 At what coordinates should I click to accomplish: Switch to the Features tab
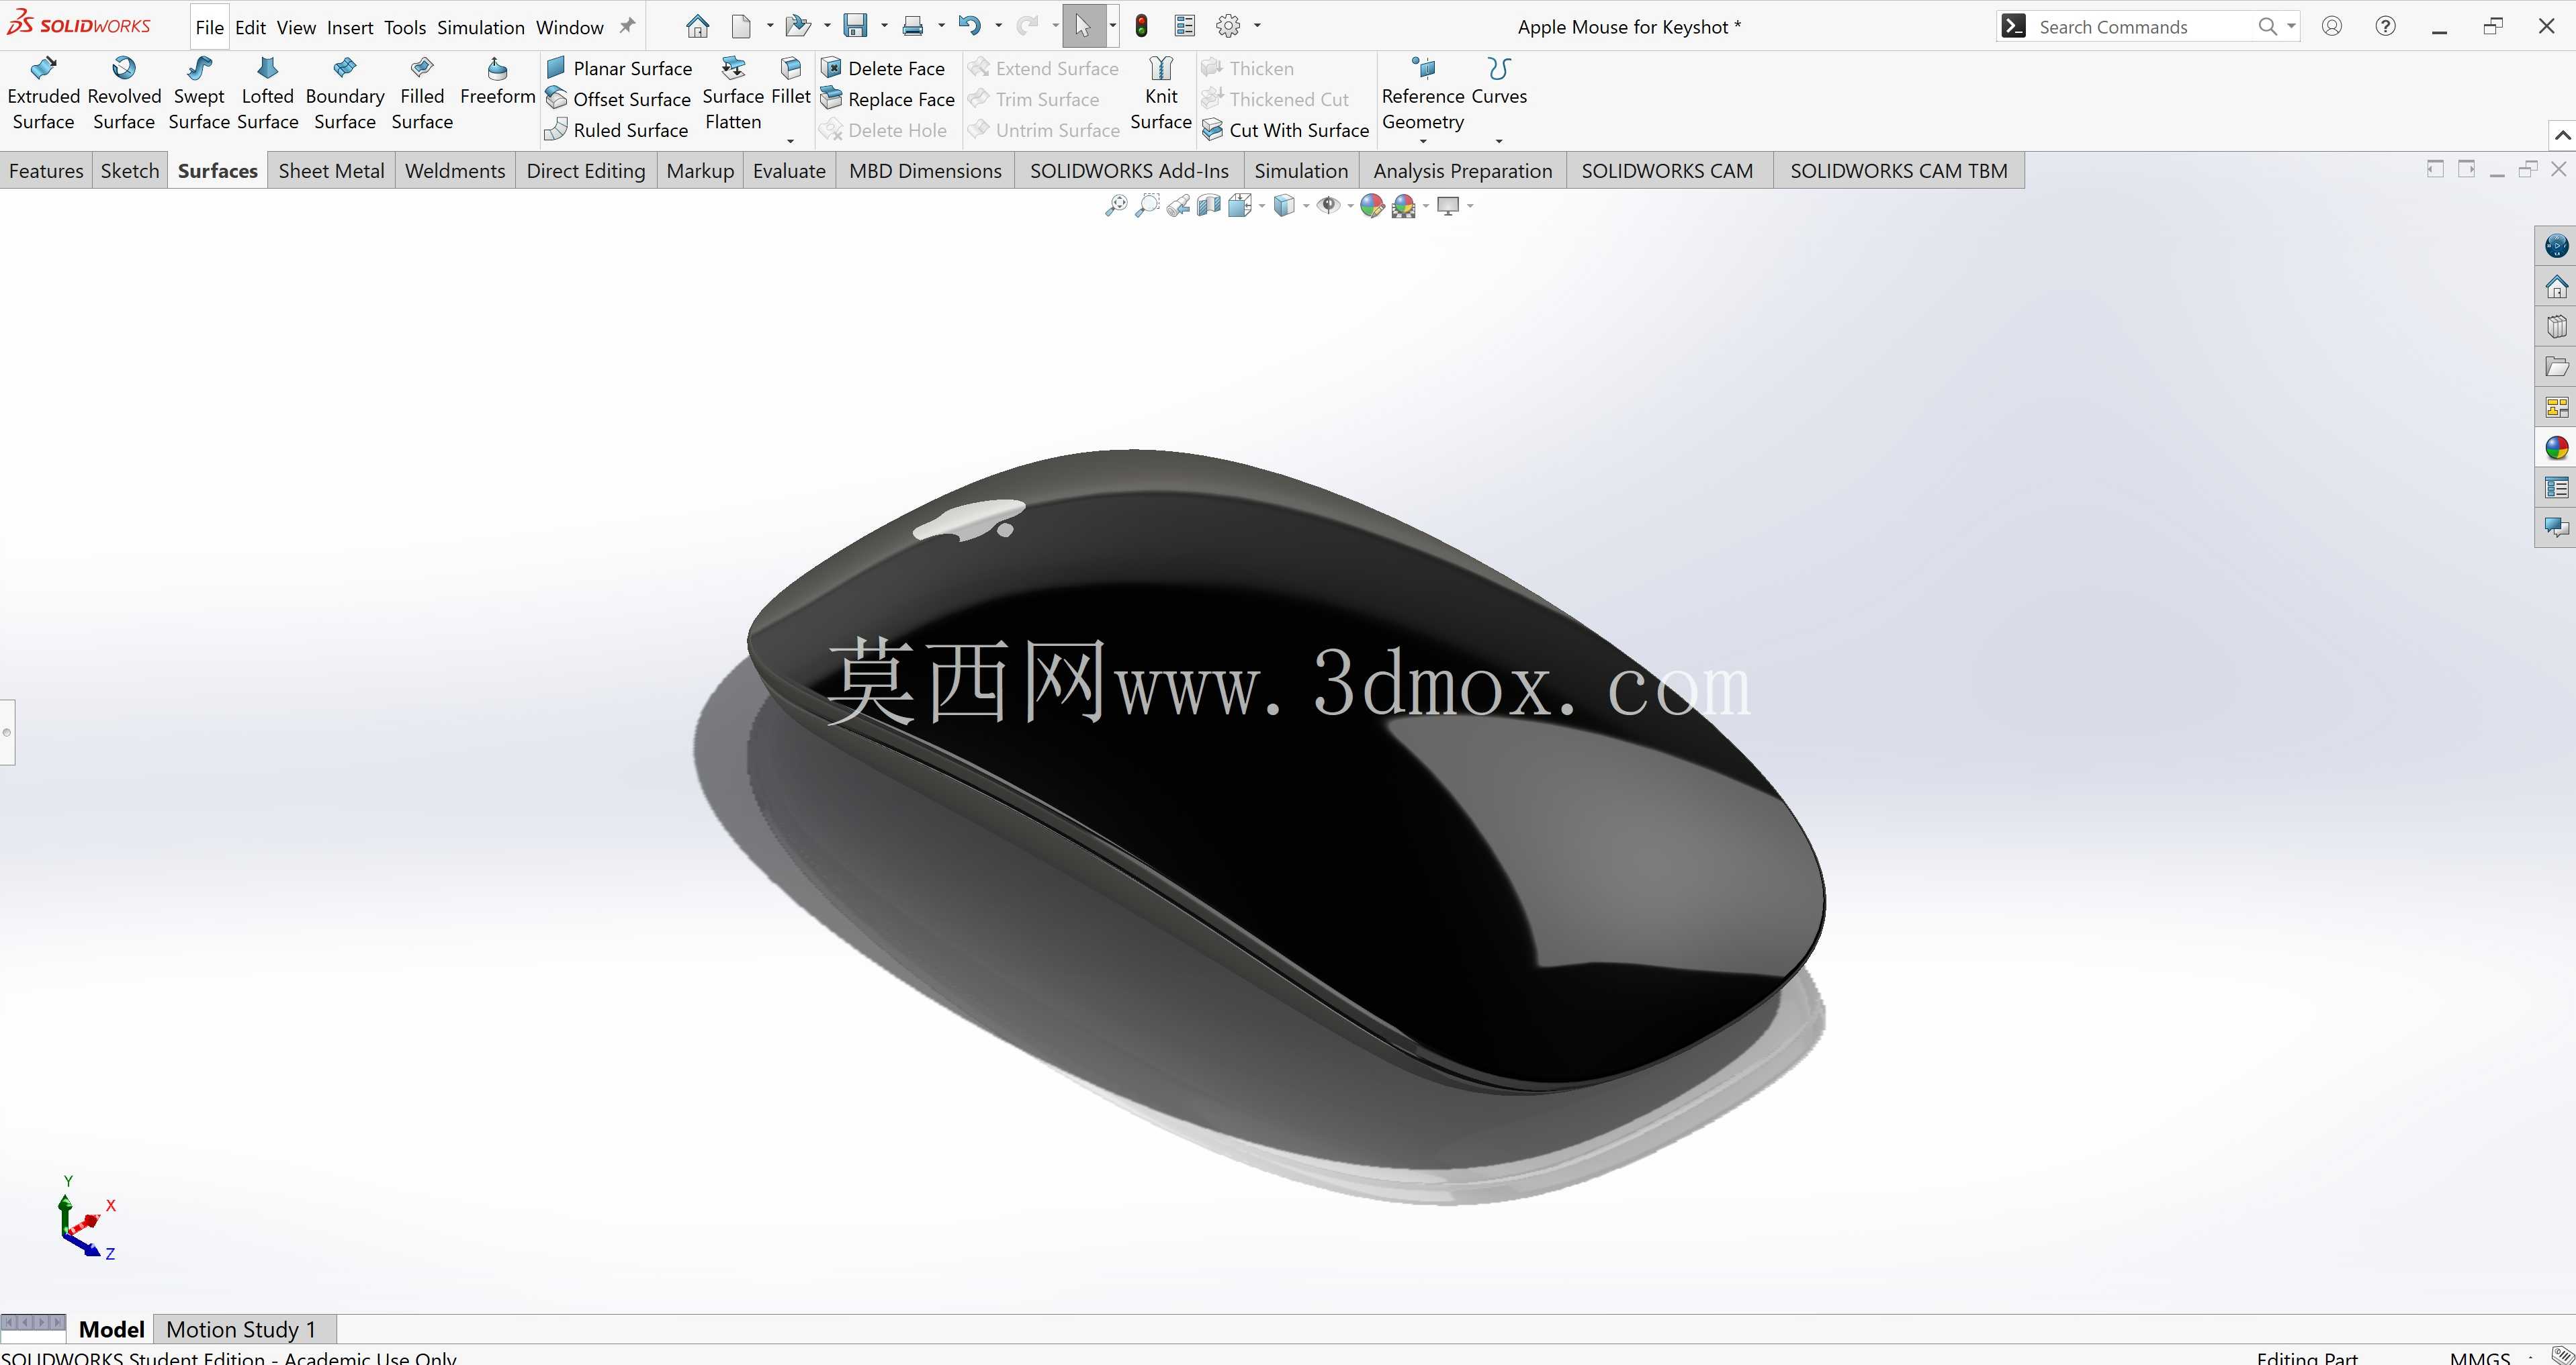click(x=46, y=171)
